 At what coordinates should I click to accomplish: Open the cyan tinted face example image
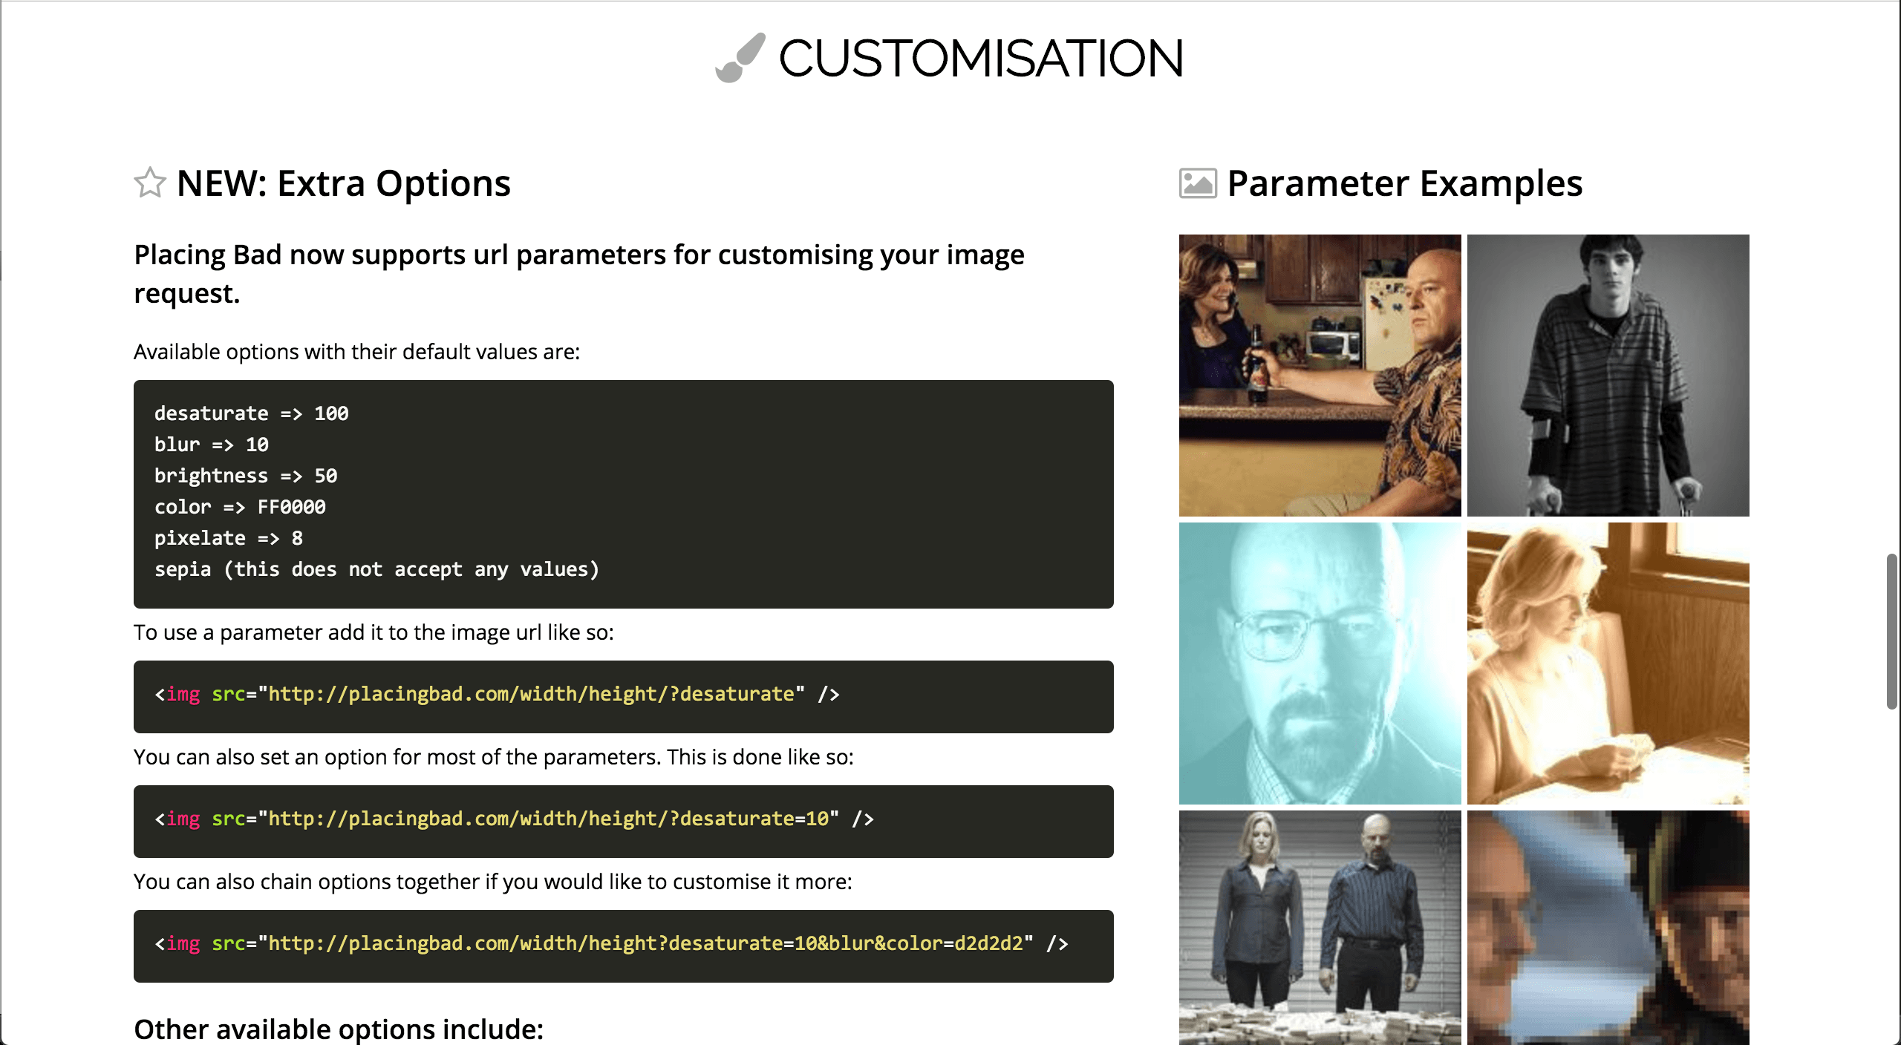point(1320,663)
